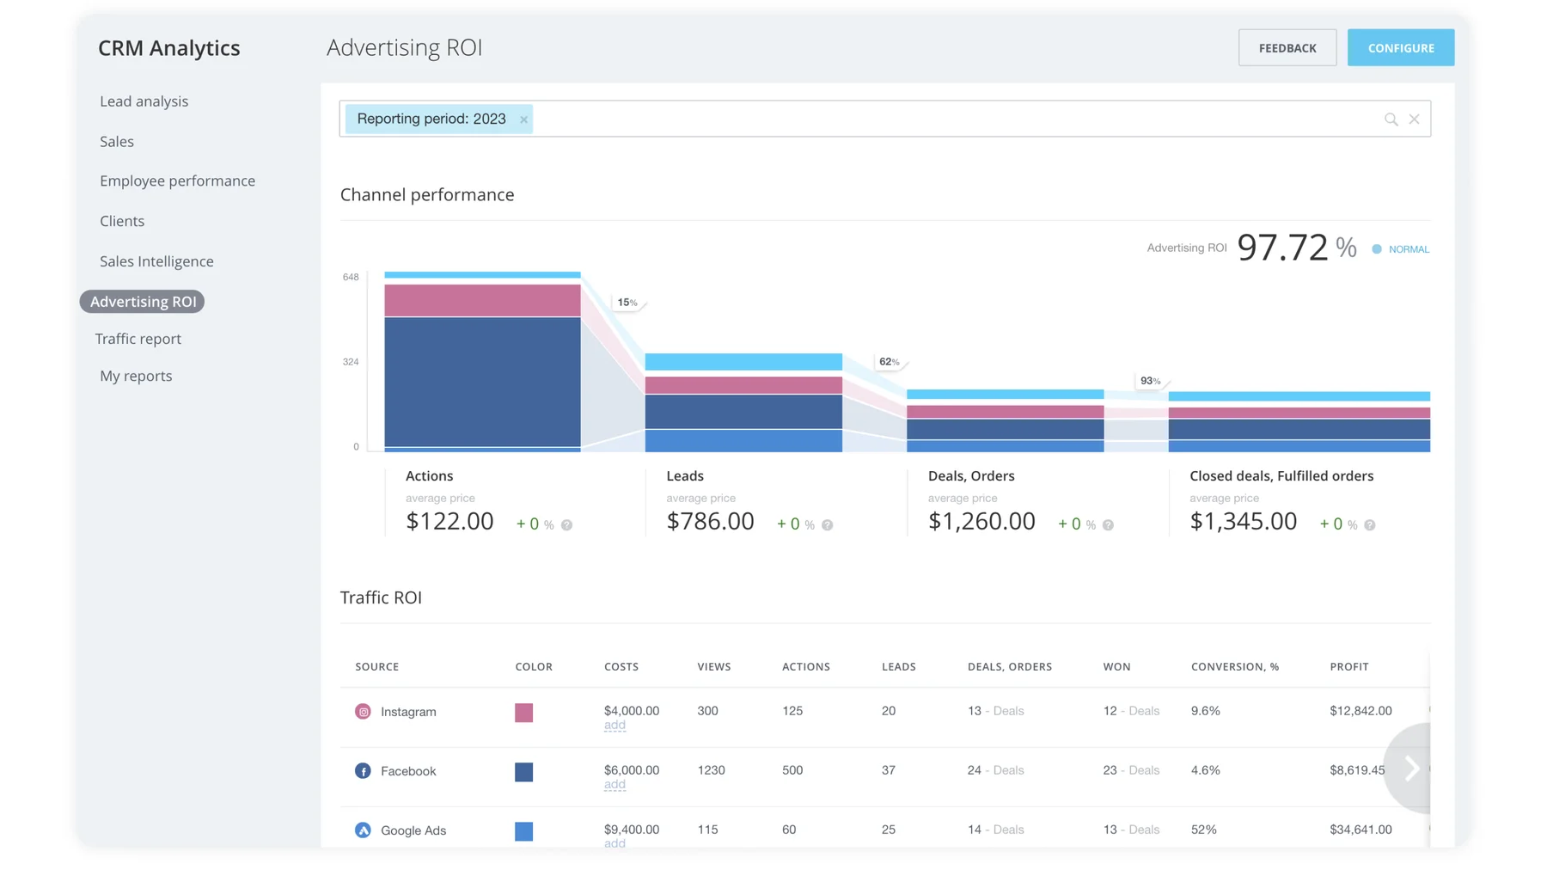Click help icon next to Actions average price
Viewport: 1547px width, 876px height.
click(x=566, y=525)
